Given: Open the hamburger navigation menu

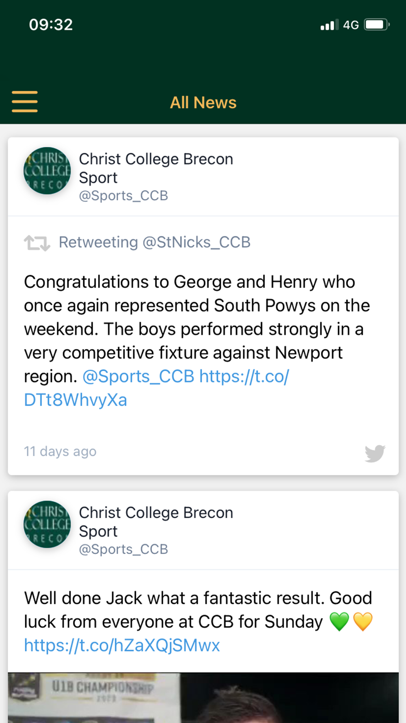Looking at the screenshot, I should coord(25,102).
